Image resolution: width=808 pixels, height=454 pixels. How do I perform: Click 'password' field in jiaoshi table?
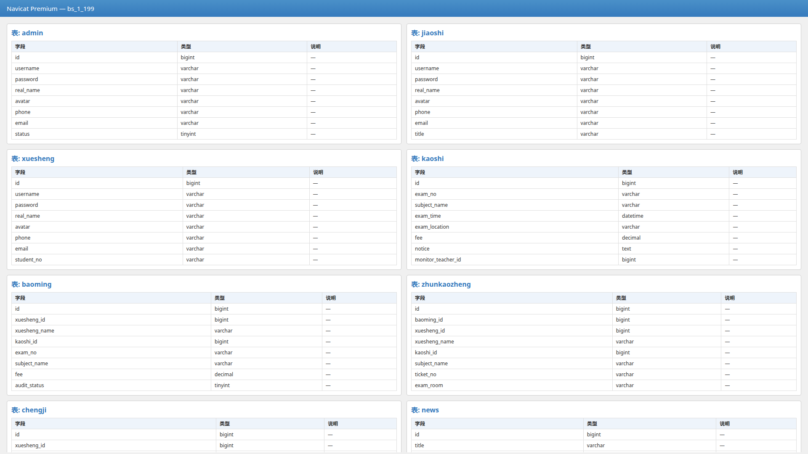426,79
